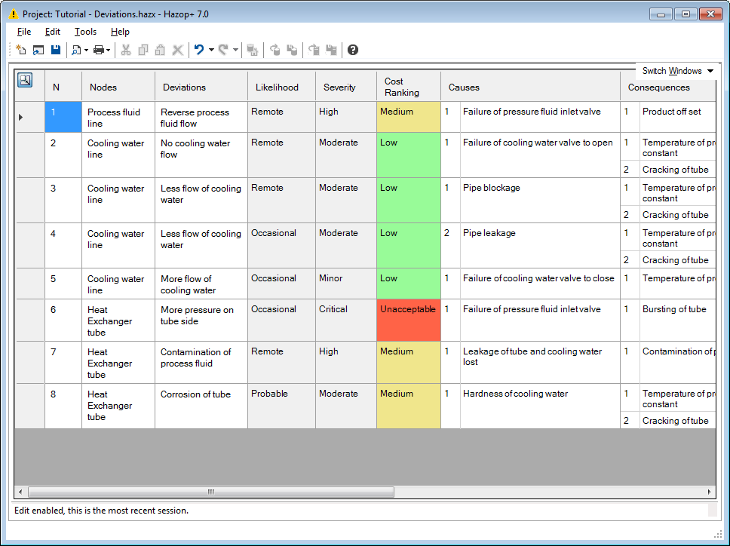The width and height of the screenshot is (730, 546).
Task: Click the Printer icon in toolbar
Action: (x=98, y=50)
